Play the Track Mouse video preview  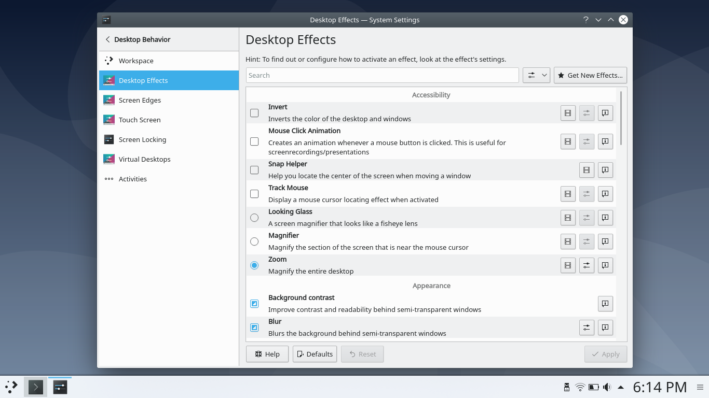pos(568,194)
